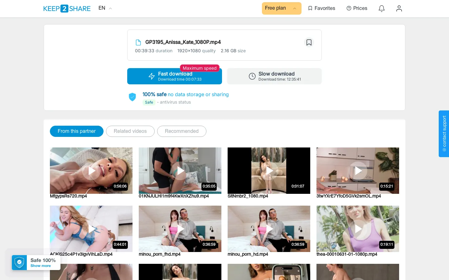This screenshot has width=449, height=280.
Task: Click the Safe 100% shield badge icon
Action: (x=19, y=263)
